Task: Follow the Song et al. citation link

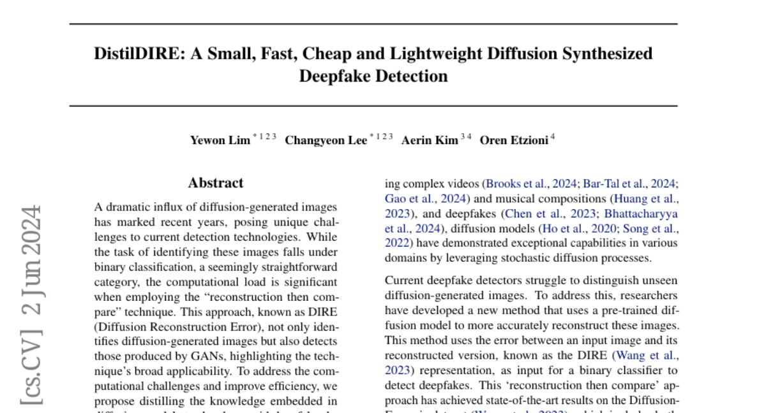Action: [x=650, y=229]
